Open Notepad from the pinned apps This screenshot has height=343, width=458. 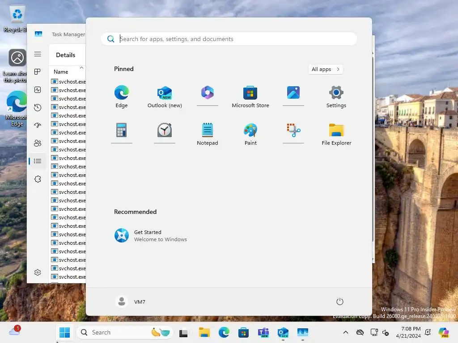(x=208, y=134)
